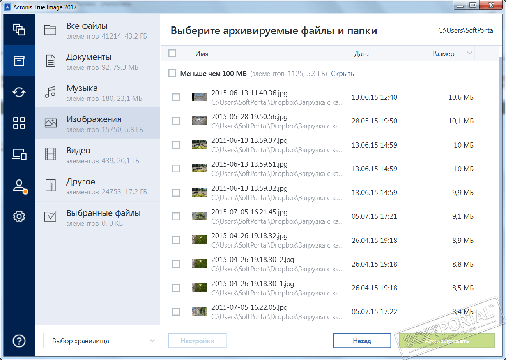Check the box for 2015-06-13 13.59.32.jpg
Screen dimensions: 506x360
click(x=176, y=193)
